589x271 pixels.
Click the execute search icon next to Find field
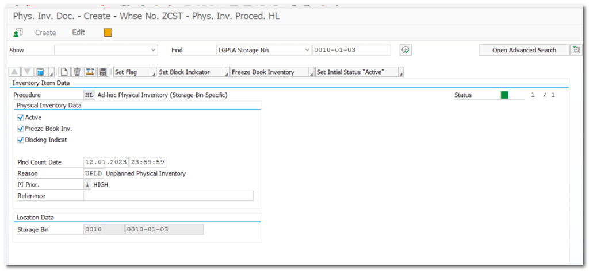pos(406,50)
